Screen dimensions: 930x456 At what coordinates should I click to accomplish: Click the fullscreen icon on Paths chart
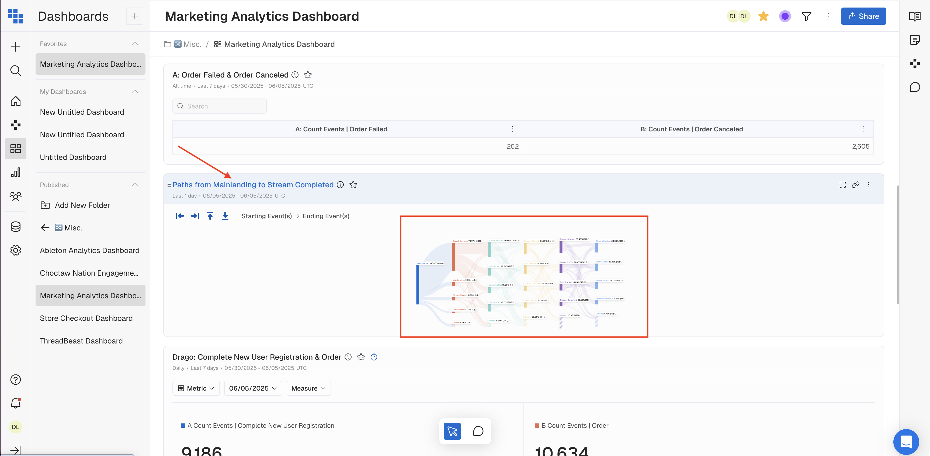pyautogui.click(x=842, y=185)
